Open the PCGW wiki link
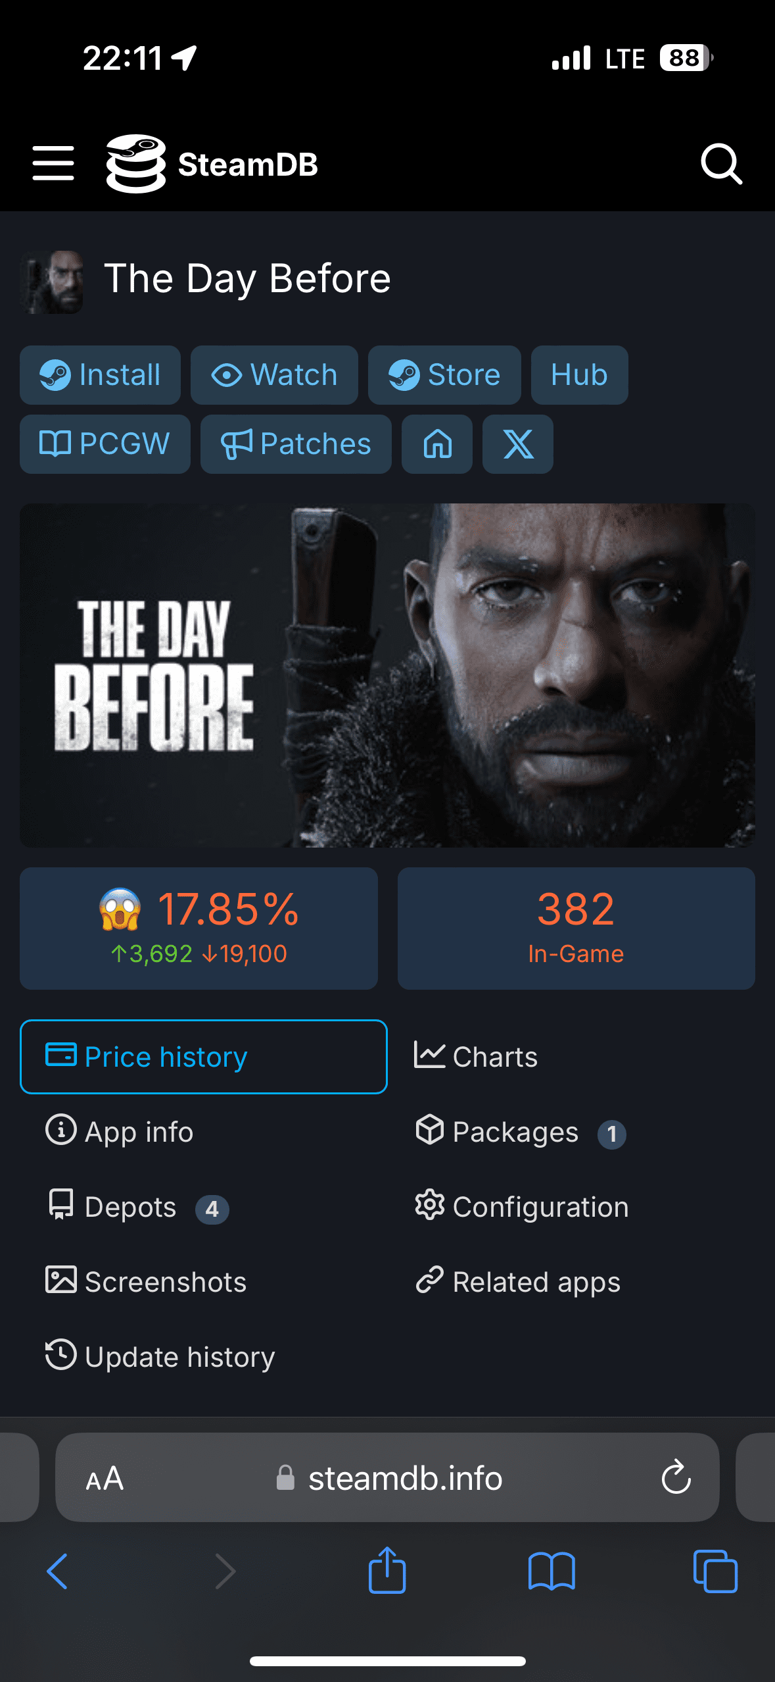 105,444
